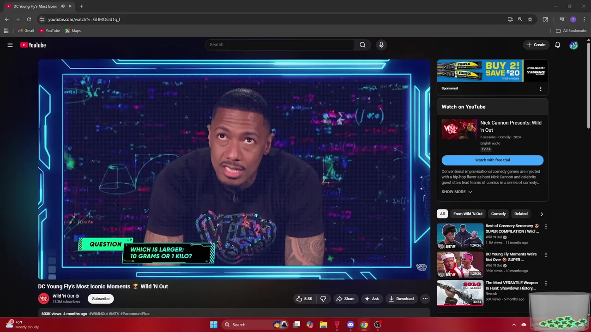Click the search magnifier button
591x332 pixels.
point(362,45)
